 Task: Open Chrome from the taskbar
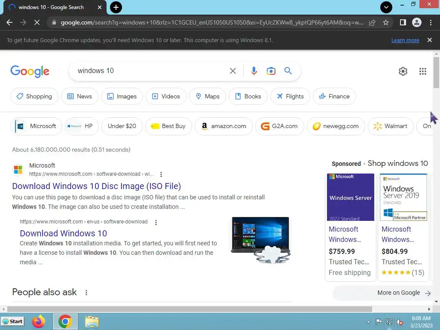tap(65, 321)
